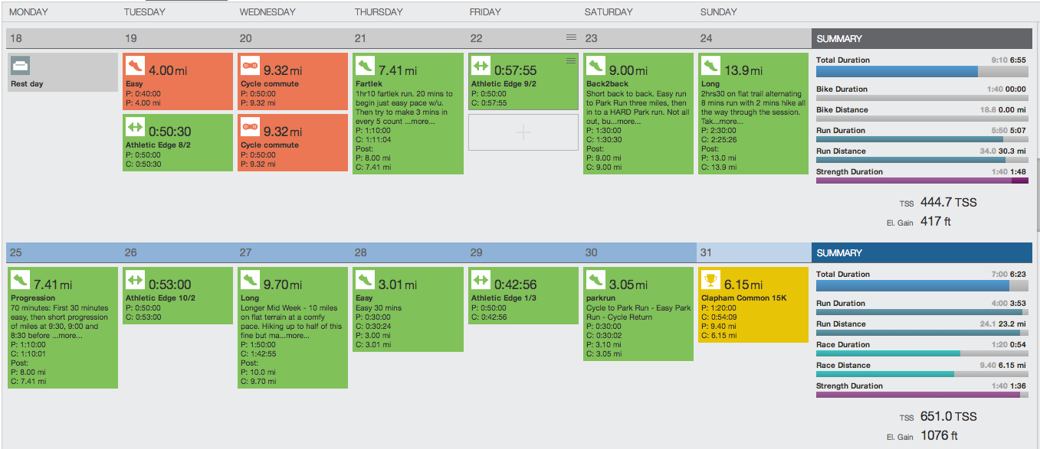Open the day menu for Friday 22

coord(571,37)
